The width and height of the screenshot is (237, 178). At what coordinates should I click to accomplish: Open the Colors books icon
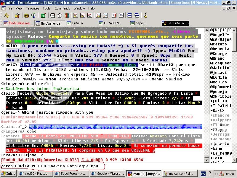point(67,15)
